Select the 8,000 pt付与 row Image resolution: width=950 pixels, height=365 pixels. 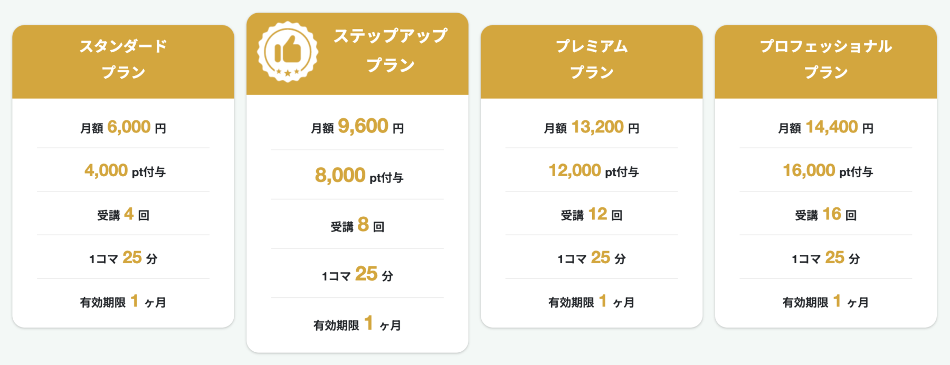pos(357,175)
